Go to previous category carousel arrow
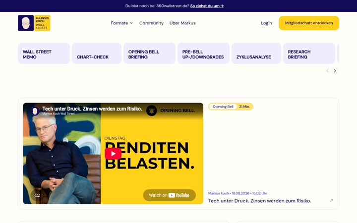The height and width of the screenshot is (223, 357). [327, 71]
